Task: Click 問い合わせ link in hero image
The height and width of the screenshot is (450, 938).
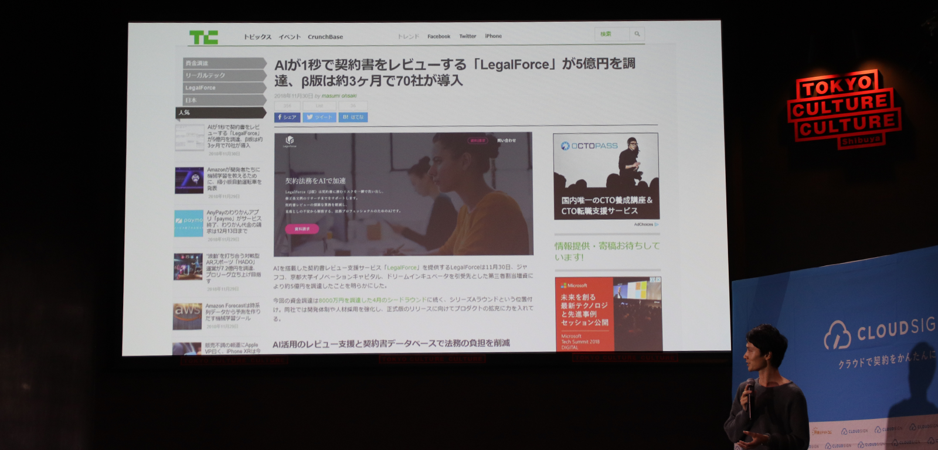Action: click(x=507, y=141)
